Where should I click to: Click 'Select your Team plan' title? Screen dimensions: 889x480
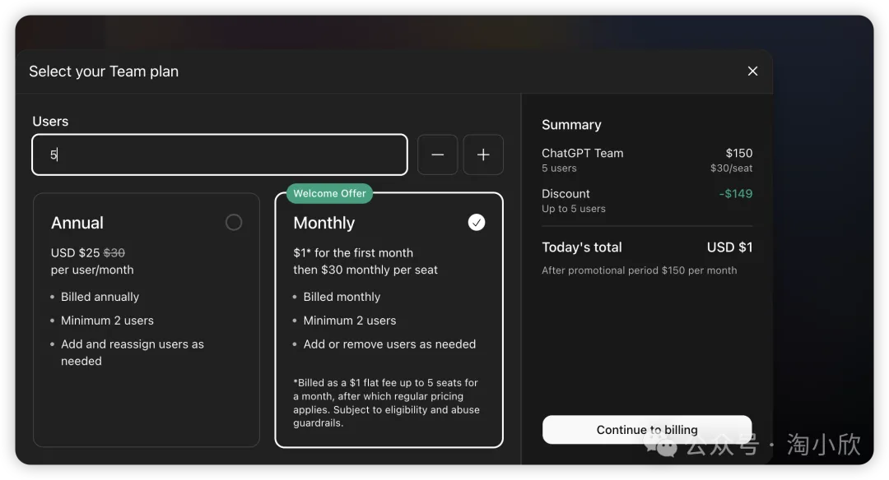[104, 72]
